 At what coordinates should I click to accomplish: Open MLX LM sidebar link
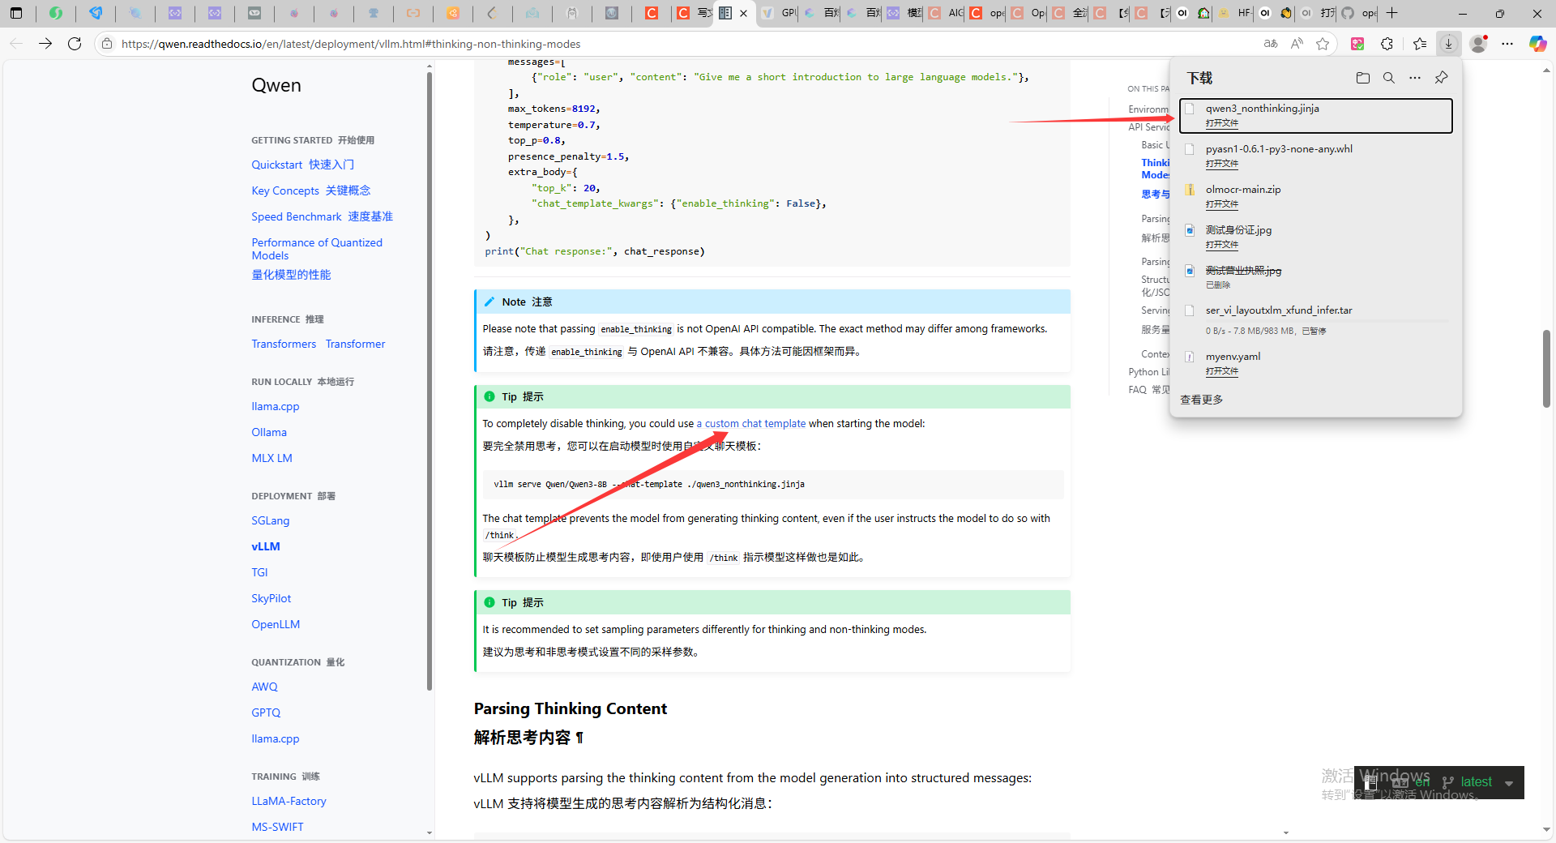pyautogui.click(x=271, y=458)
